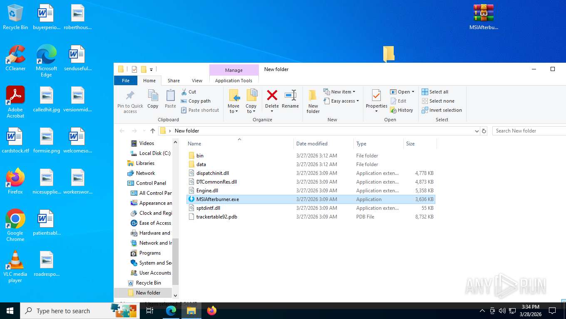Switch to the Share ribbon tab
Screen dimensions: 566x319
(174, 81)
